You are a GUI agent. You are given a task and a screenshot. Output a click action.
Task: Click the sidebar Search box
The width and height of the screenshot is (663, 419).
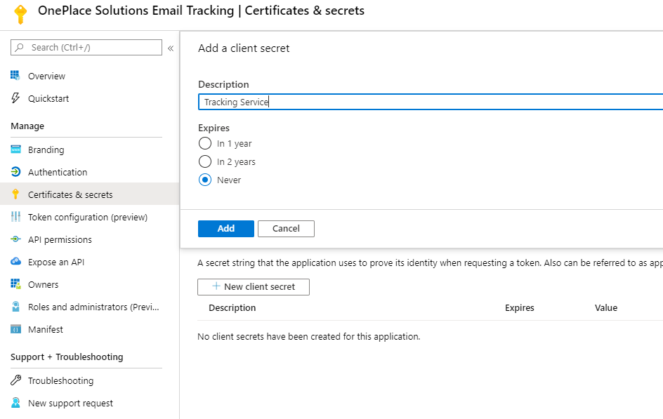point(86,47)
